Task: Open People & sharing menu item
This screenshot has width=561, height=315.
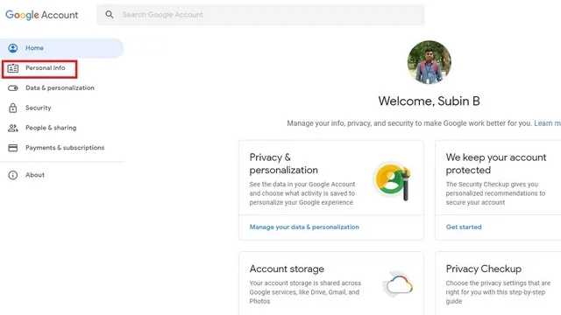Action: coord(51,128)
